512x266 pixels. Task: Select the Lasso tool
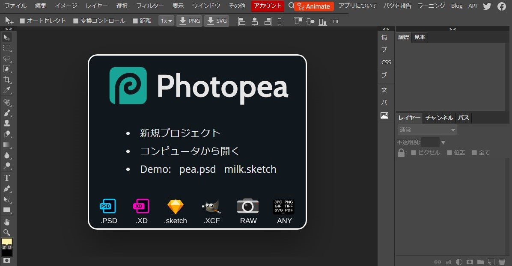pyautogui.click(x=7, y=59)
